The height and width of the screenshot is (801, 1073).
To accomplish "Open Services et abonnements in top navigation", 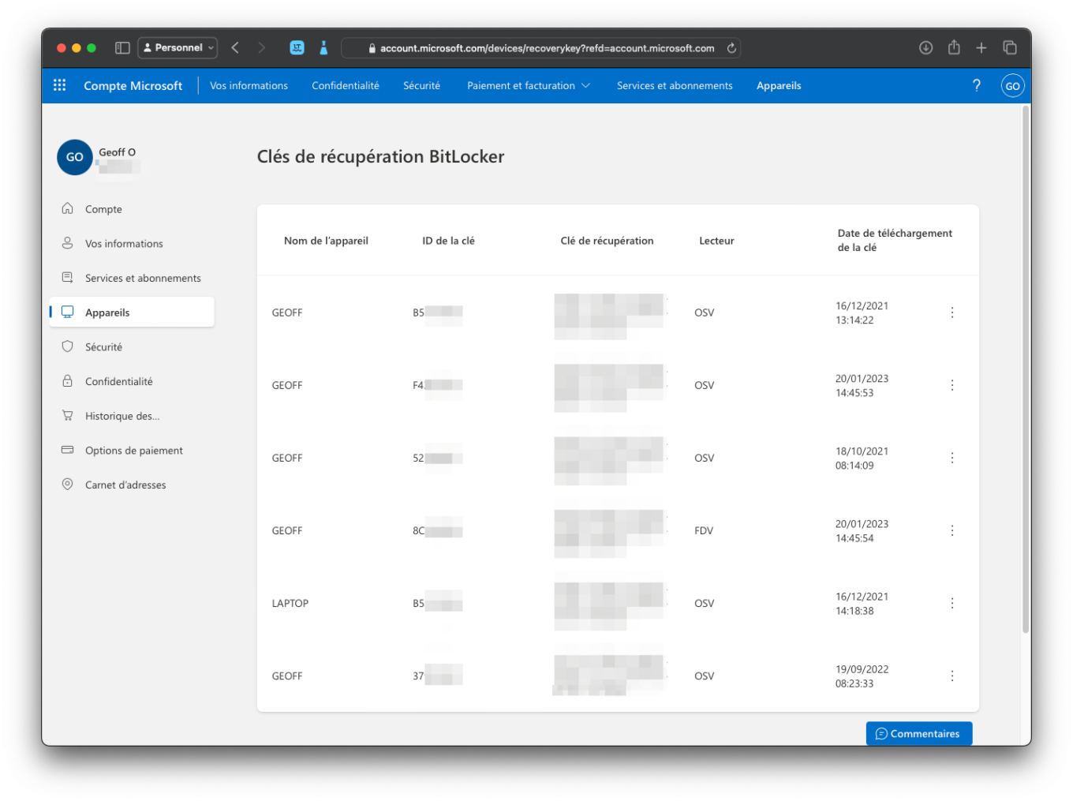I will (675, 85).
